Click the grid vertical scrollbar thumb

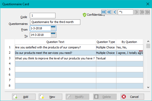[148, 46]
